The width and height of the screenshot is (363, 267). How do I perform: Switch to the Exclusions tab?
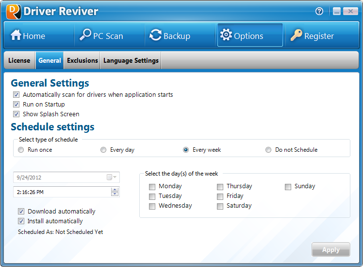click(x=82, y=60)
